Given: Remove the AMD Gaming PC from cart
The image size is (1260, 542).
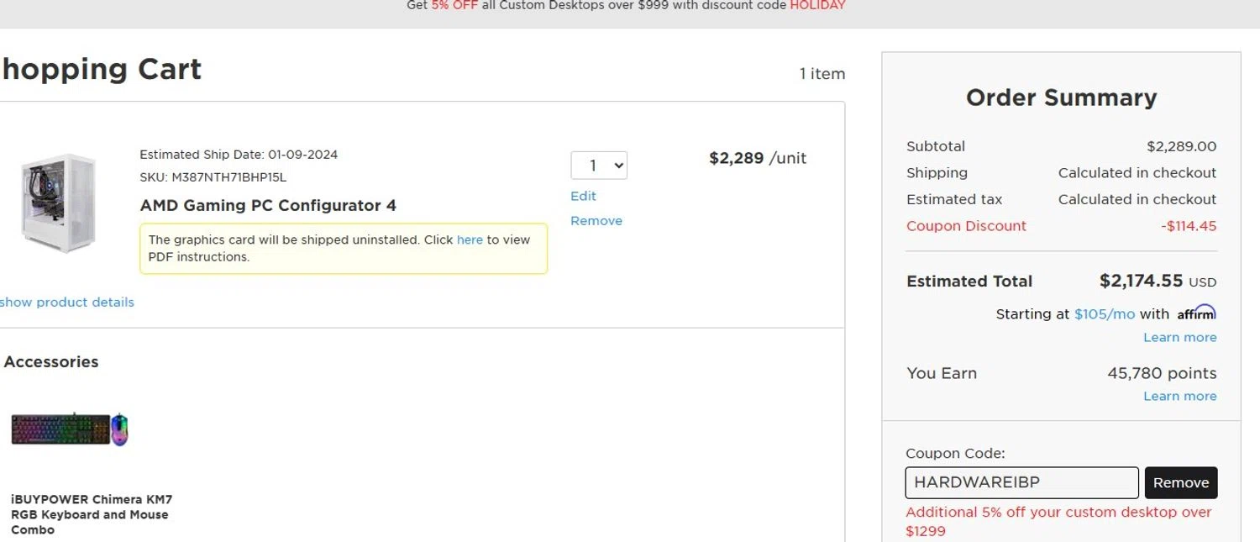Looking at the screenshot, I should (x=596, y=221).
